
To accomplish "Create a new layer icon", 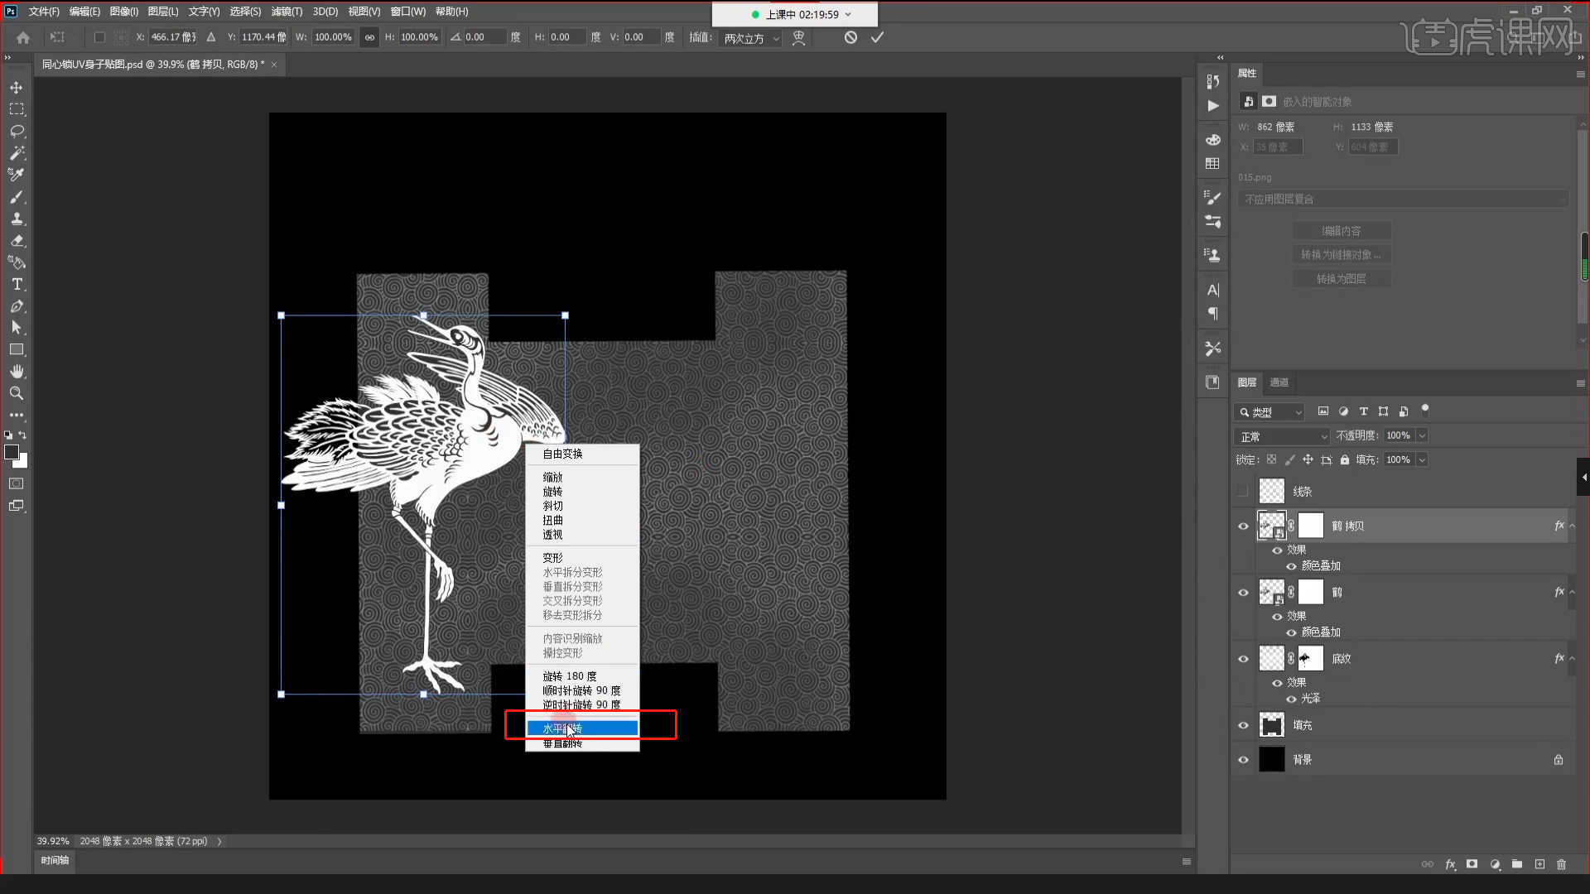I will 1539,864.
